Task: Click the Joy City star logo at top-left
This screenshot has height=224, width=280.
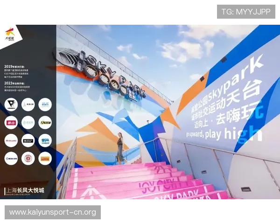Action: click(10, 34)
